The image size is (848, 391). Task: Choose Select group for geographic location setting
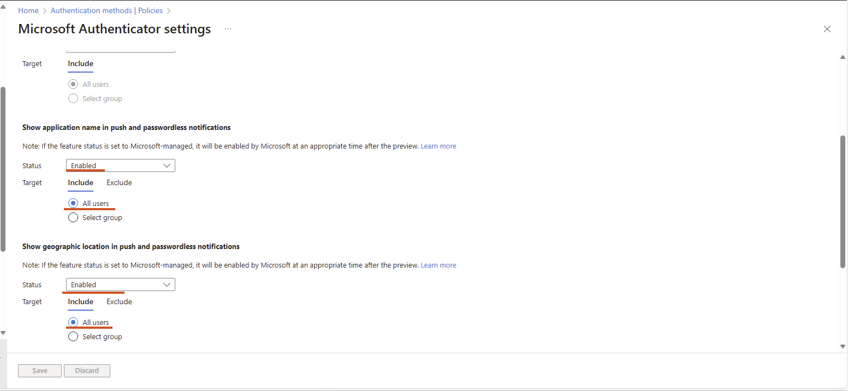click(73, 336)
